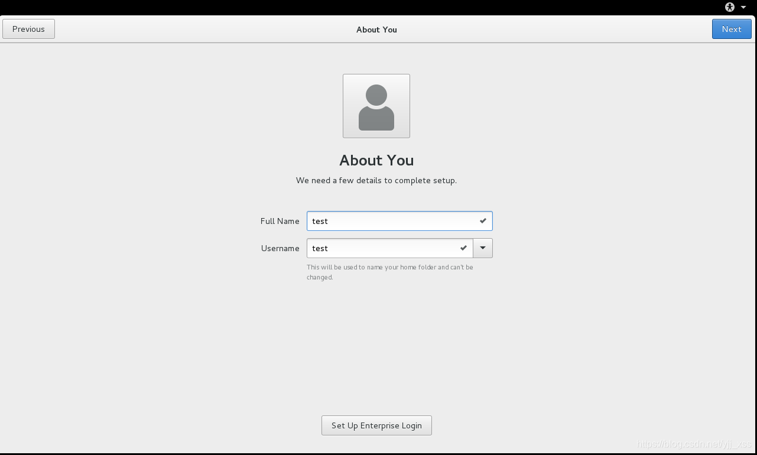Screen dimensions: 757x455
Task: Click the user avatar picture placeholder
Action: tap(376, 106)
